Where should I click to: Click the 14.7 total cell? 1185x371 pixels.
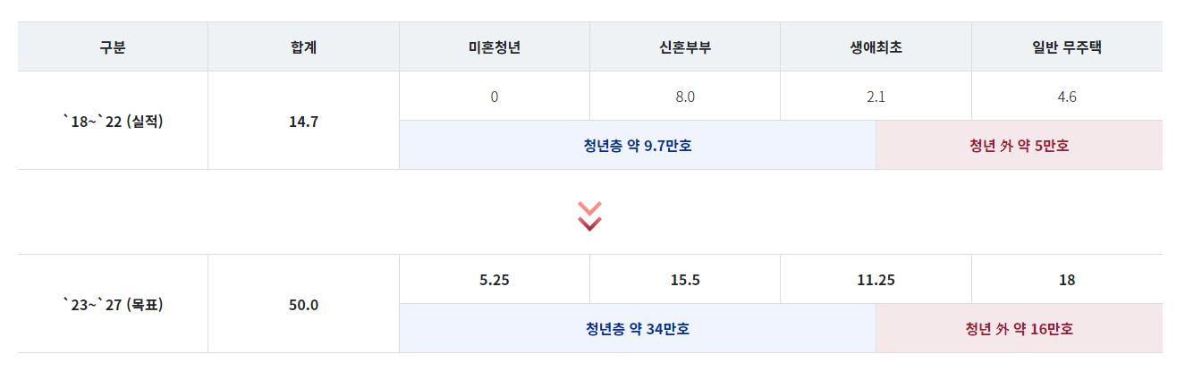(x=304, y=121)
